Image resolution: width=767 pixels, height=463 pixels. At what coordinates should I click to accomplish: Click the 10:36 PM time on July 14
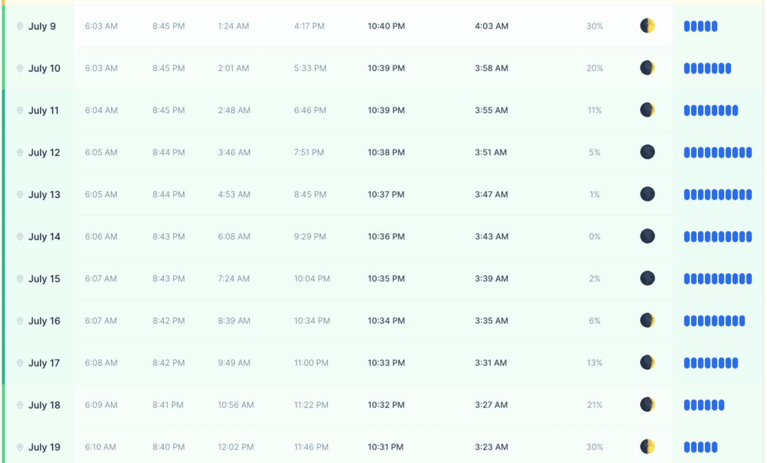click(x=386, y=236)
